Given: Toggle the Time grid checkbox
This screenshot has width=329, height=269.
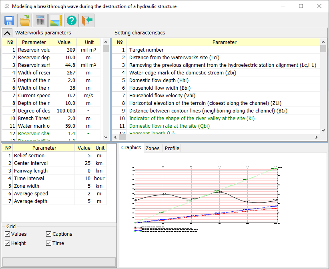Looking at the screenshot, I should tap(49, 243).
